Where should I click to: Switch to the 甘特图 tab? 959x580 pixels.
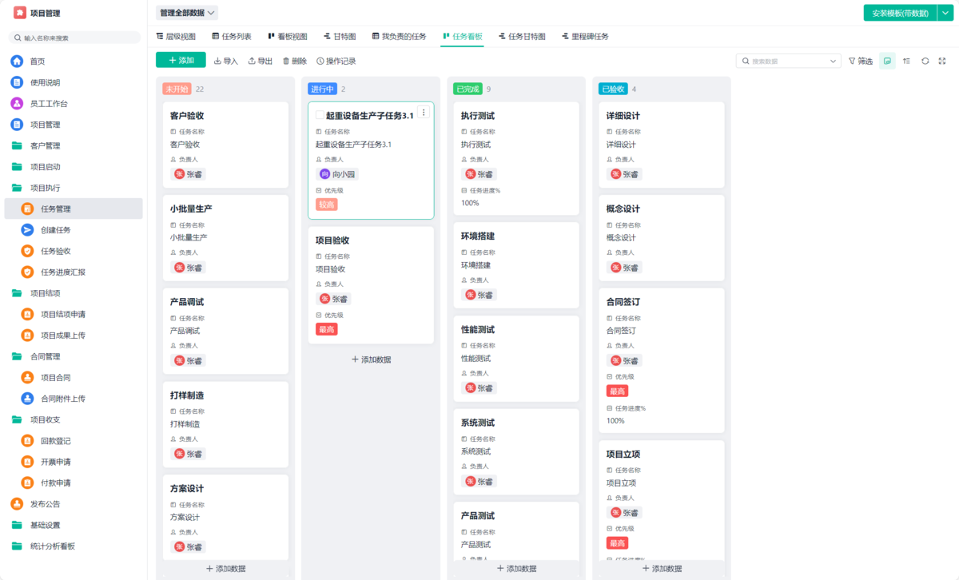point(340,37)
